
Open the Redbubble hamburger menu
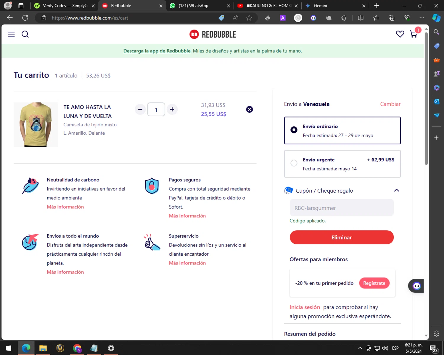tap(11, 34)
